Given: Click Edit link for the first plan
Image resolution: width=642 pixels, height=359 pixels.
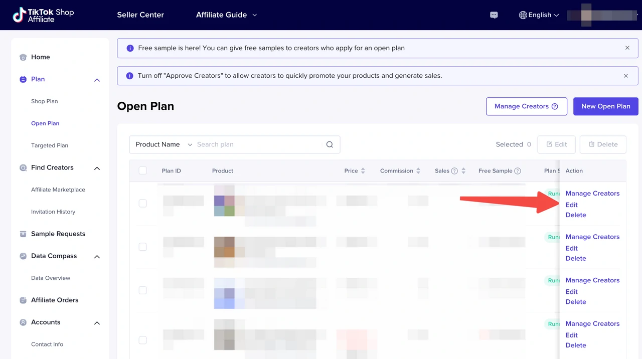Looking at the screenshot, I should [571, 205].
